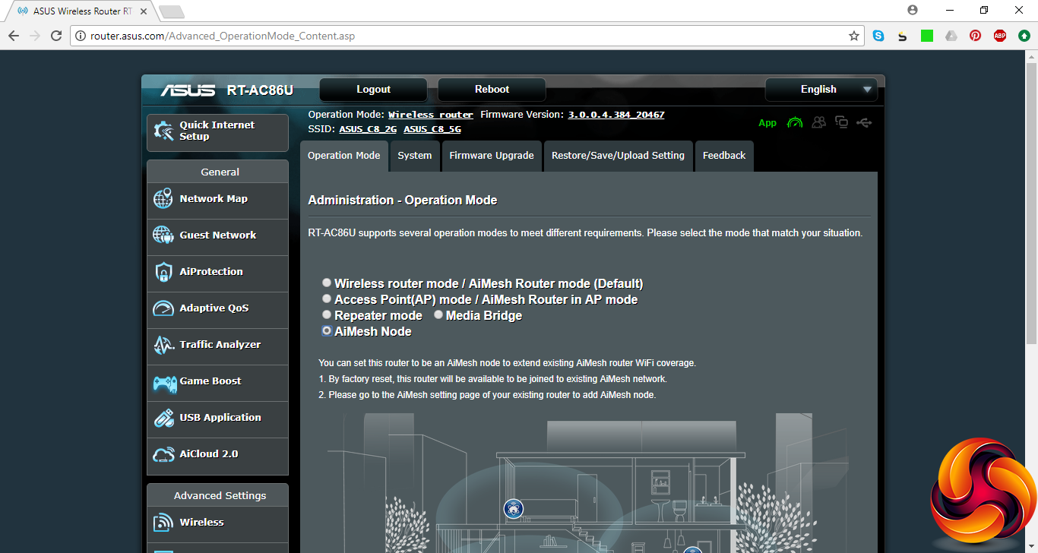This screenshot has width=1038, height=553.
Task: Open USB Application settings
Action: pyautogui.click(x=217, y=419)
